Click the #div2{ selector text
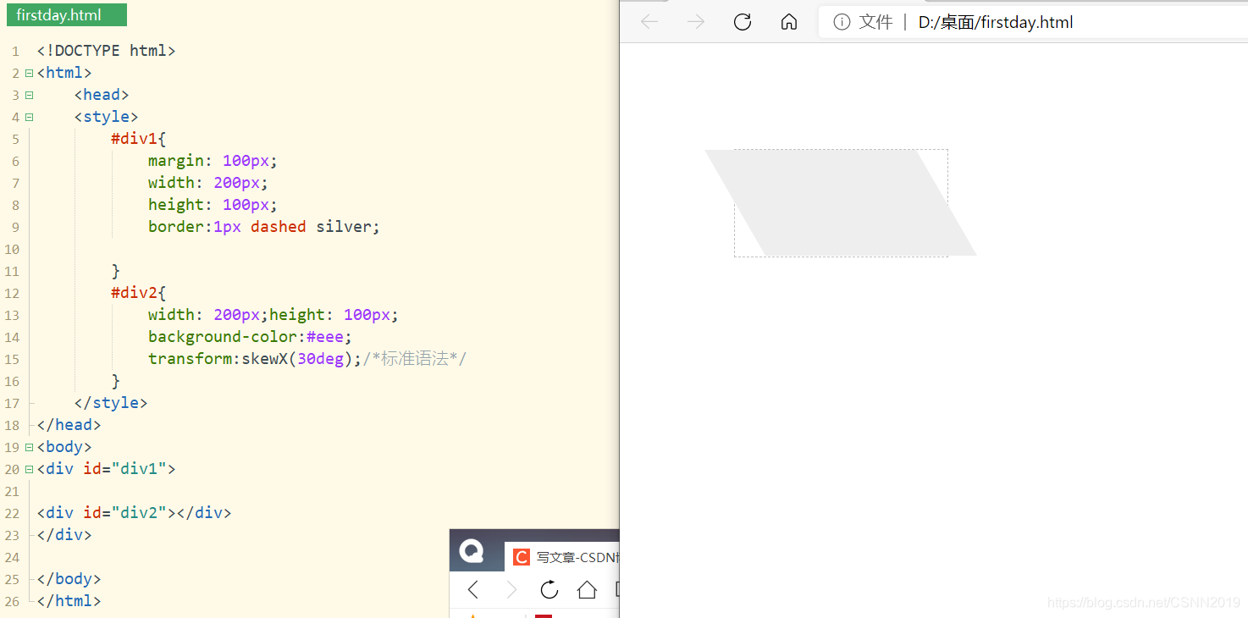The width and height of the screenshot is (1248, 618). coord(139,293)
